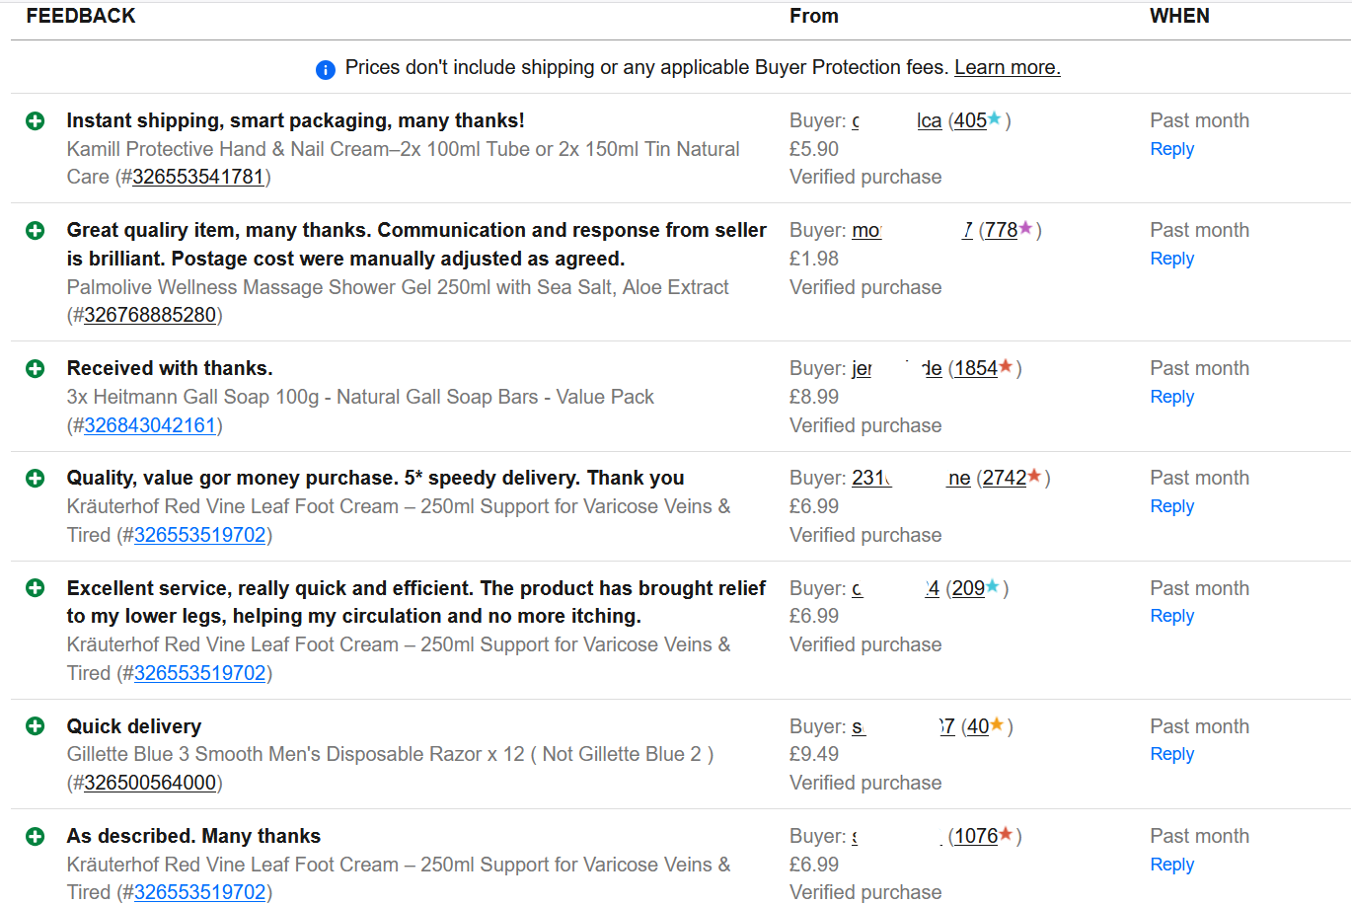Viewport: 1352px width, 905px height.
Task: Open Heitmann Gall Soap item 326843042161
Action: tap(150, 426)
